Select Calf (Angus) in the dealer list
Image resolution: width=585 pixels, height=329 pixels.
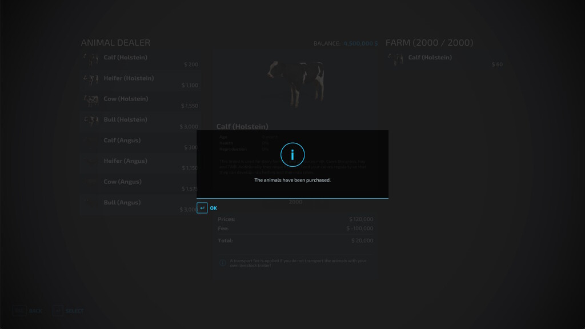(141, 143)
